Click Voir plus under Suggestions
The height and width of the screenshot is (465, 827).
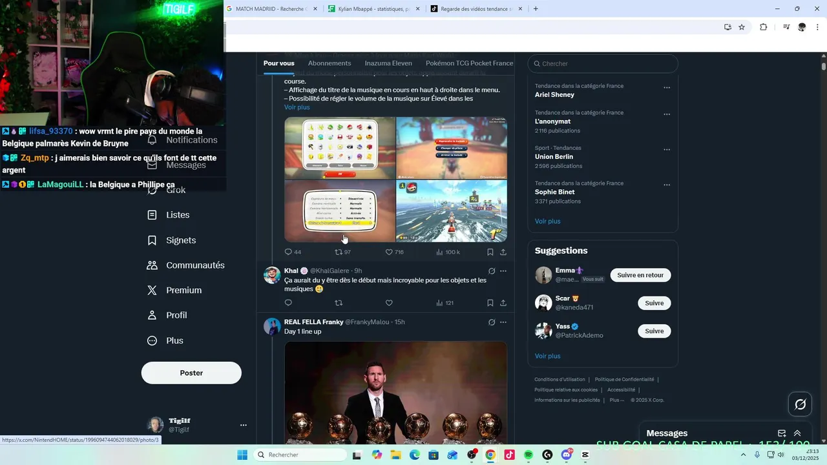click(x=548, y=356)
